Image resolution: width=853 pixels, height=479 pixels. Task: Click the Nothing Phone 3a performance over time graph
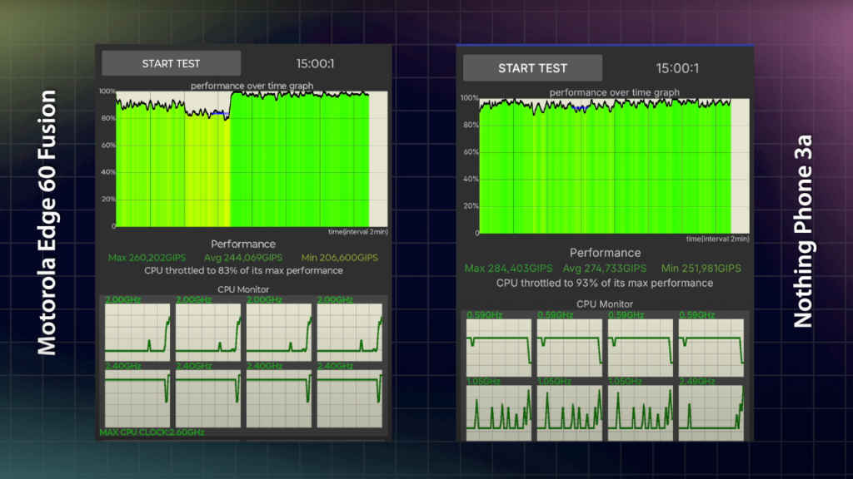pyautogui.click(x=614, y=166)
